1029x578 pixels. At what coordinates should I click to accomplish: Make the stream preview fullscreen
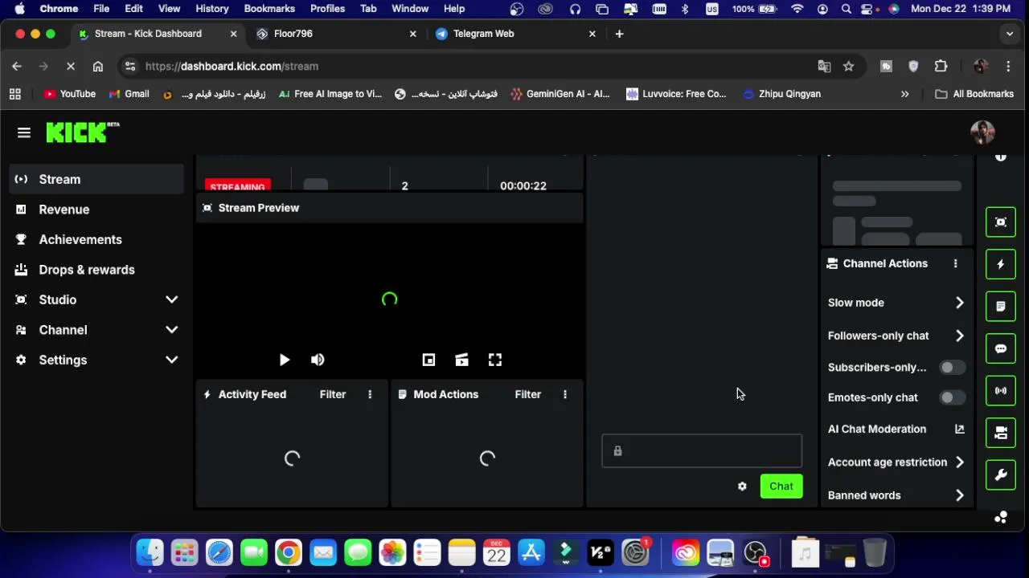[x=495, y=360]
